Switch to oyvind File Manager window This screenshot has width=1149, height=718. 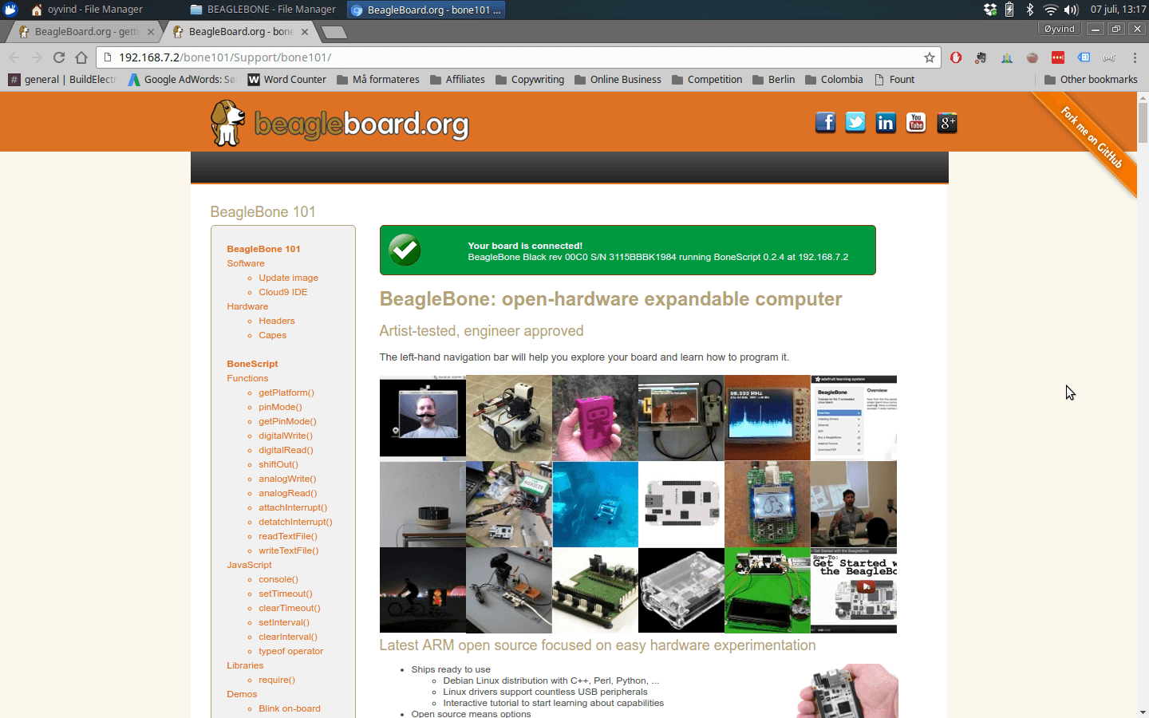88,10
